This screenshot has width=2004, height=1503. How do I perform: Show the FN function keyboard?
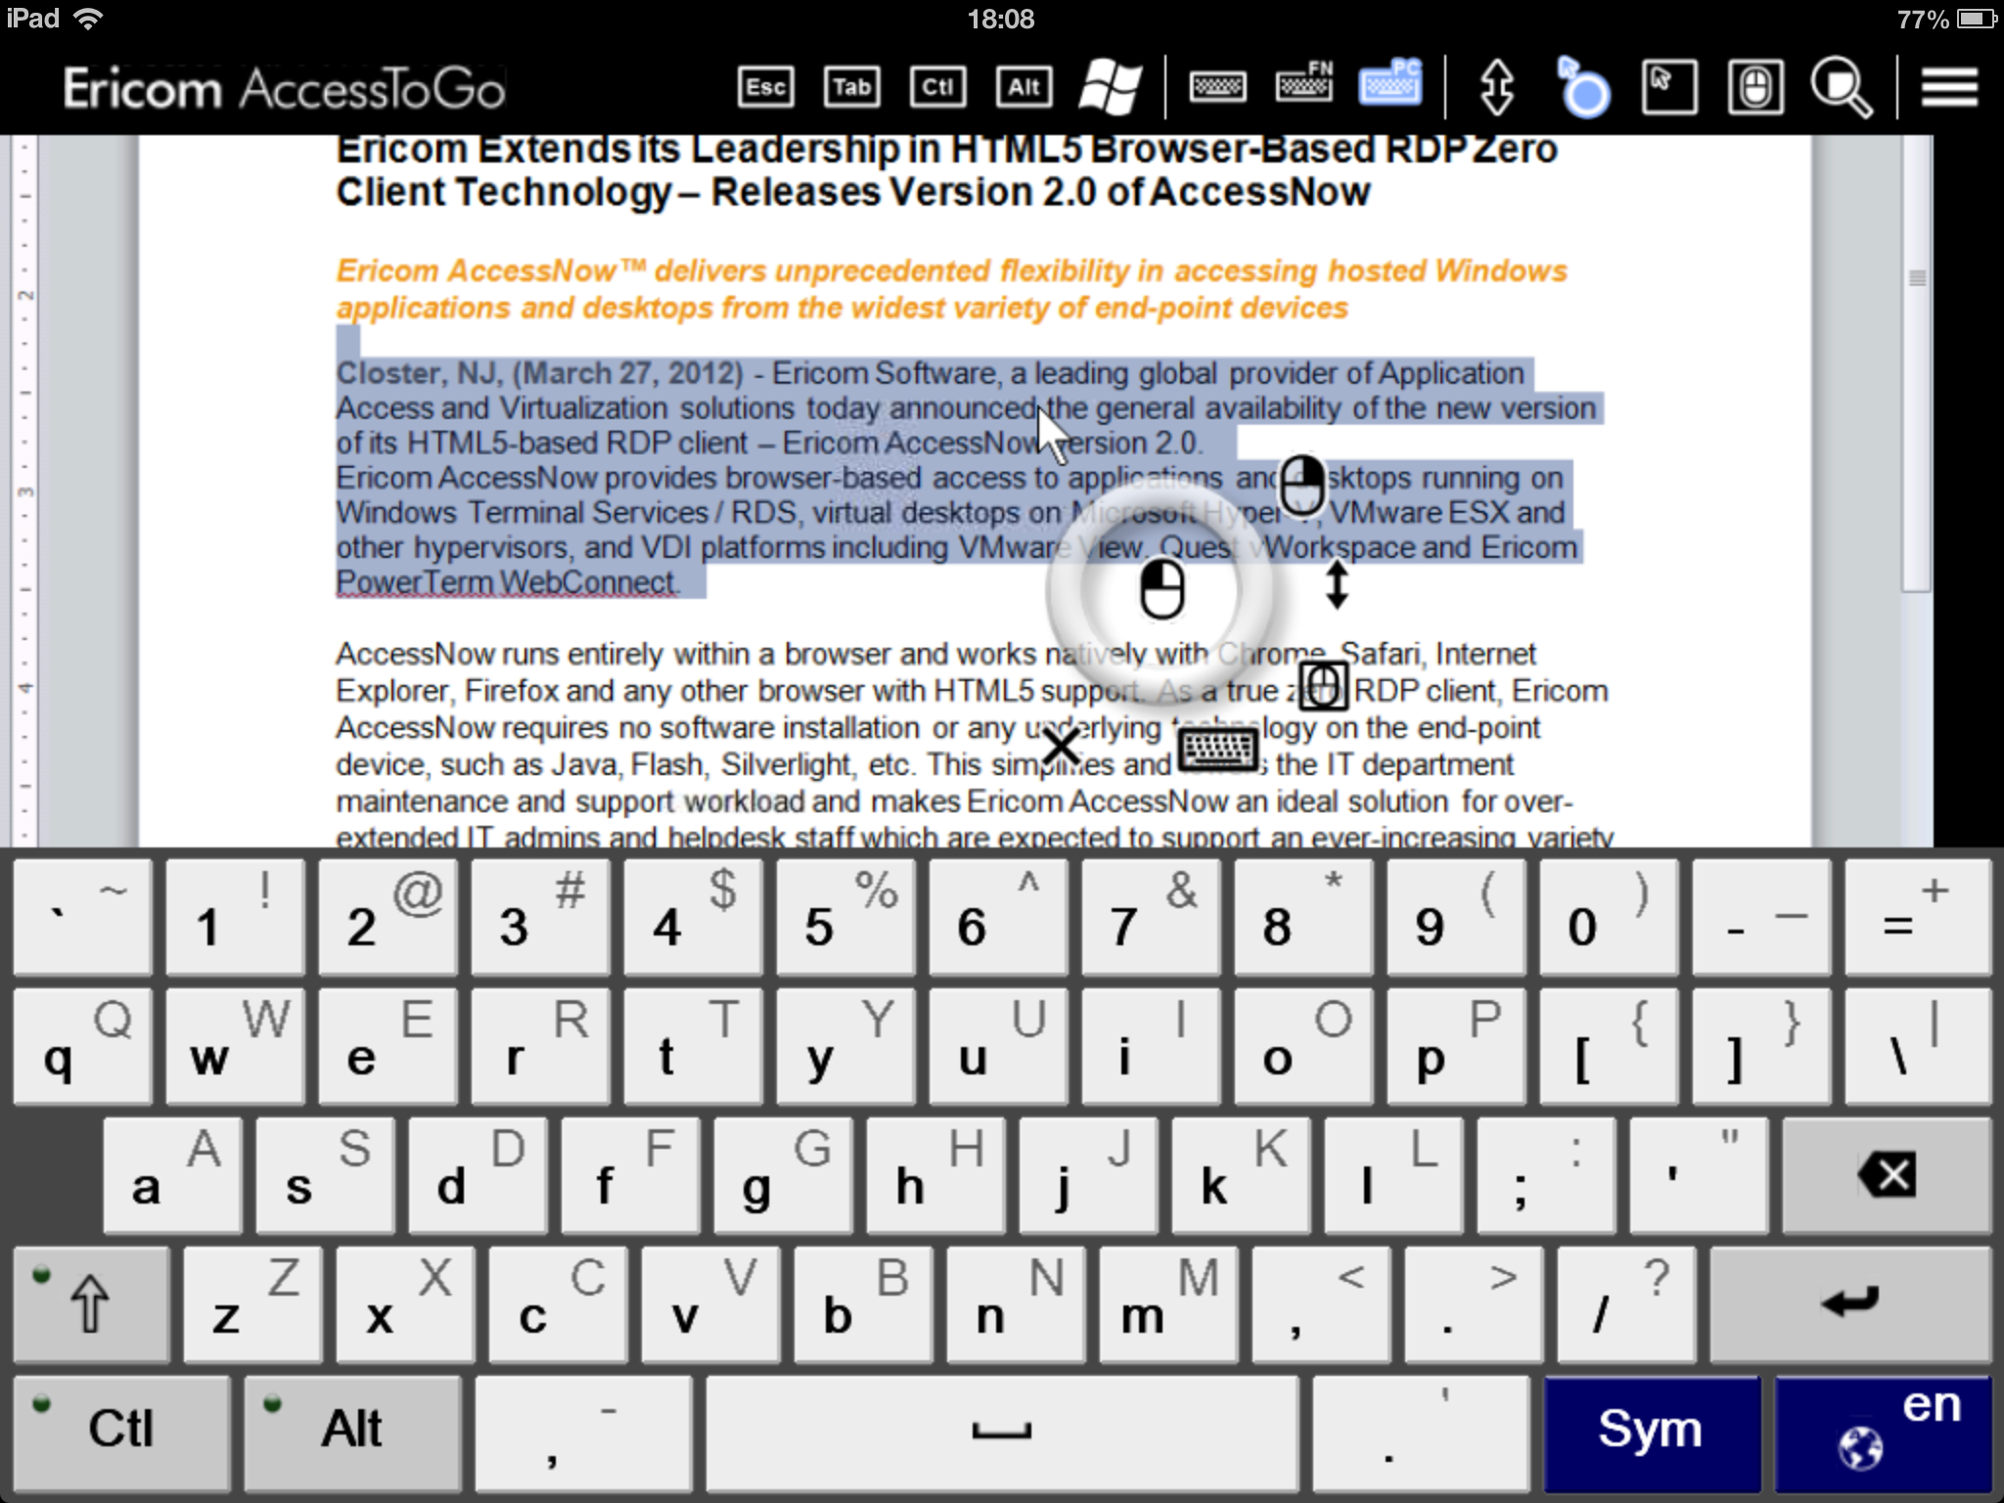tap(1304, 83)
